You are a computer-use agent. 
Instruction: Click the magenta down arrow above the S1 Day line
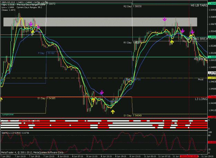coord(102,92)
